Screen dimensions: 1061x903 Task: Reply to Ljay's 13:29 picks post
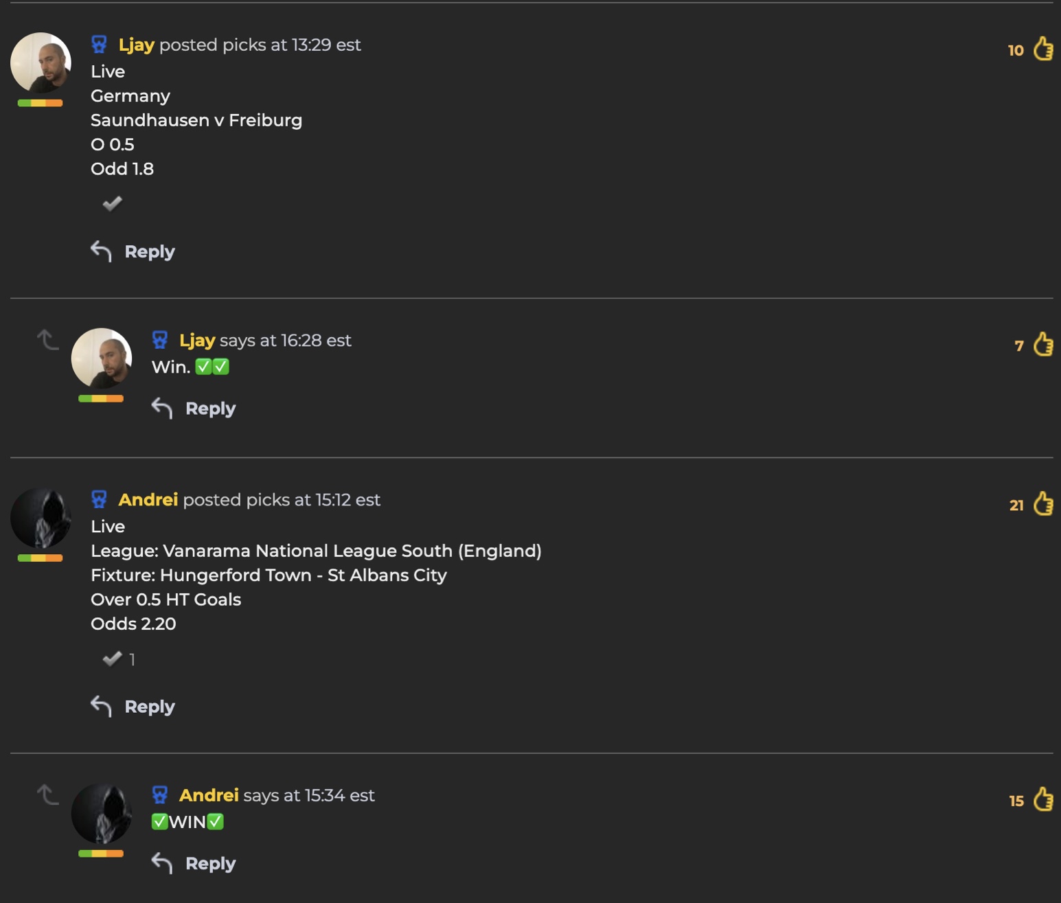(150, 251)
